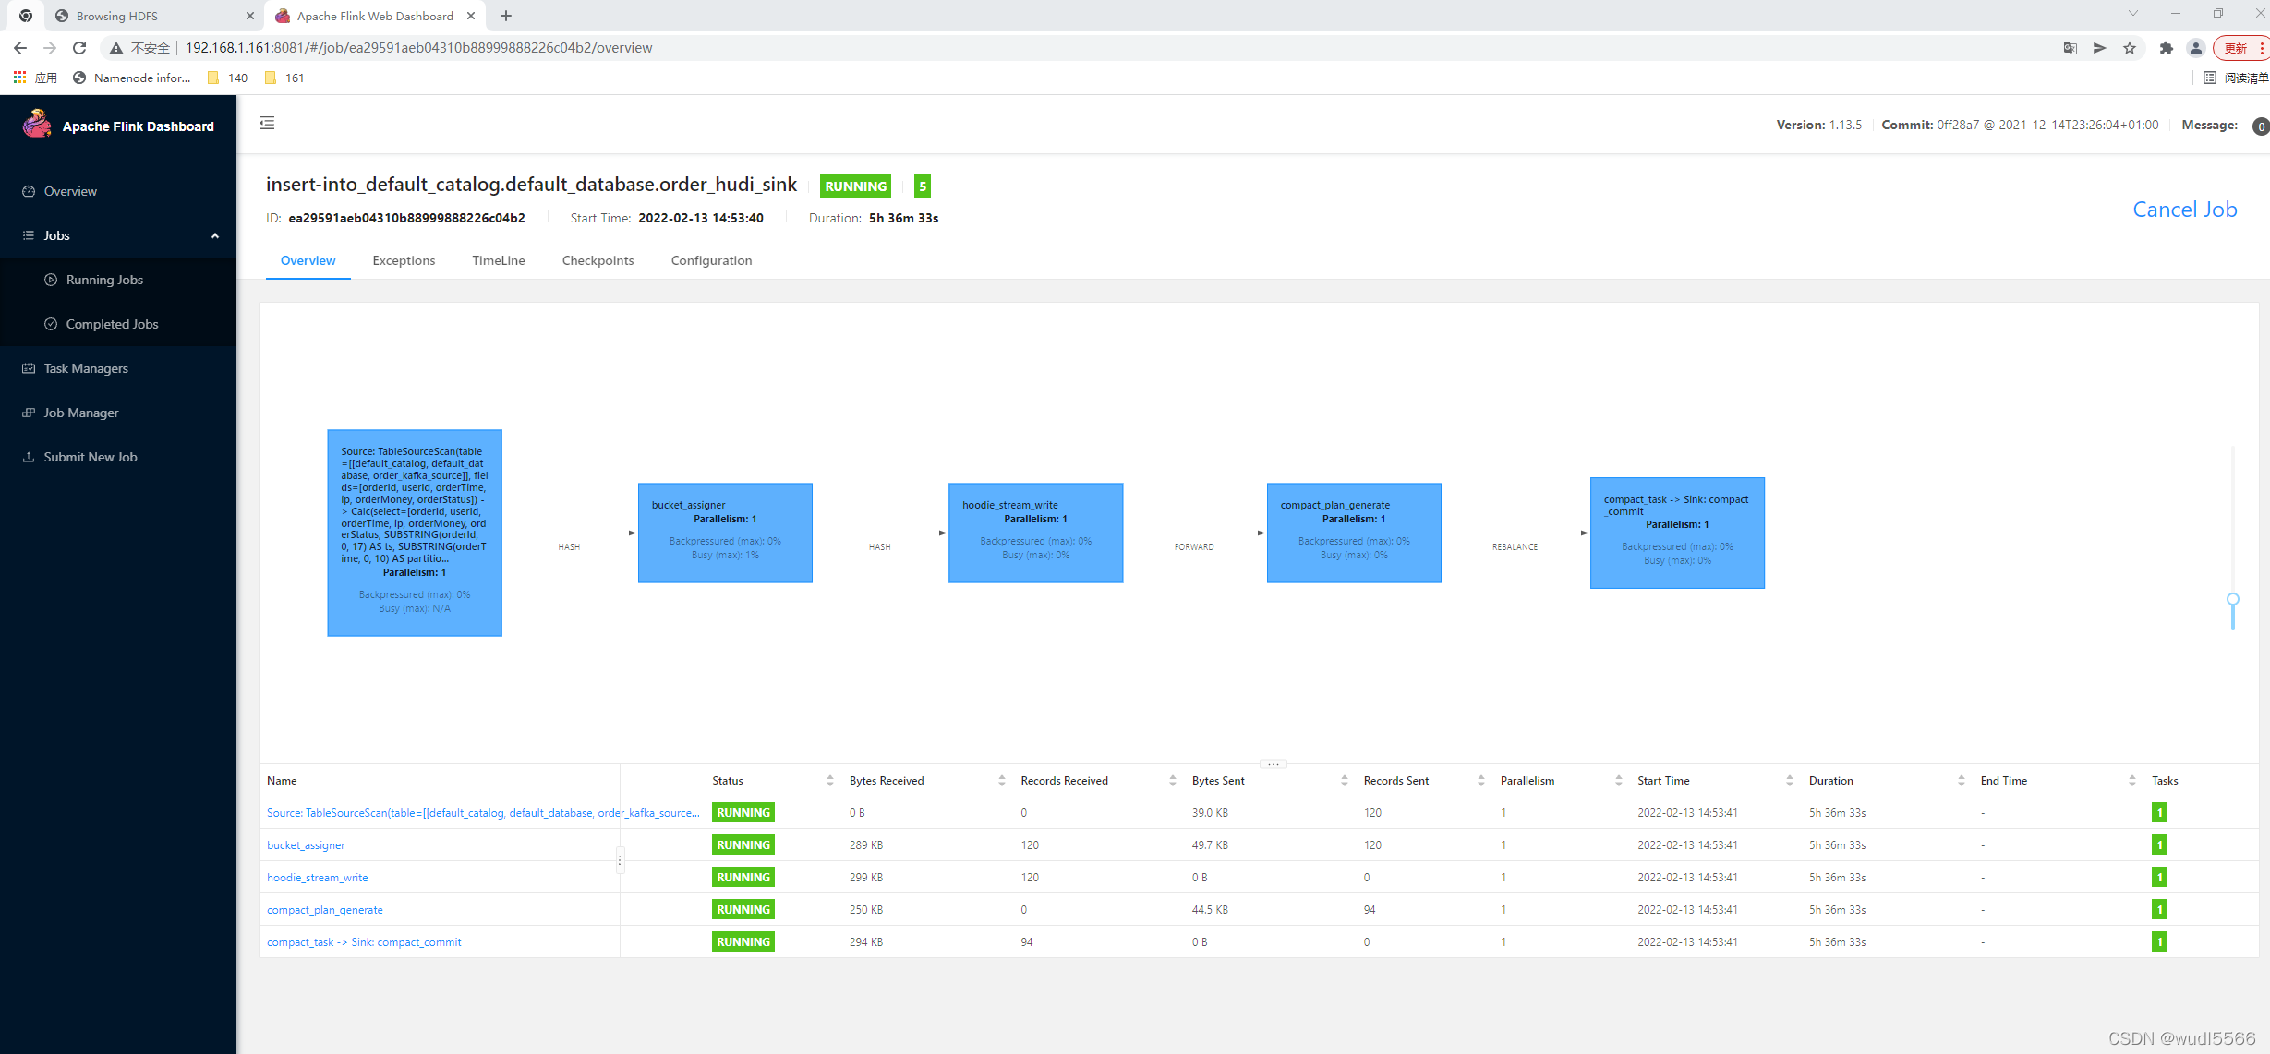The image size is (2270, 1054).
Task: Select the bucket_assigner graph node
Action: pos(725,533)
